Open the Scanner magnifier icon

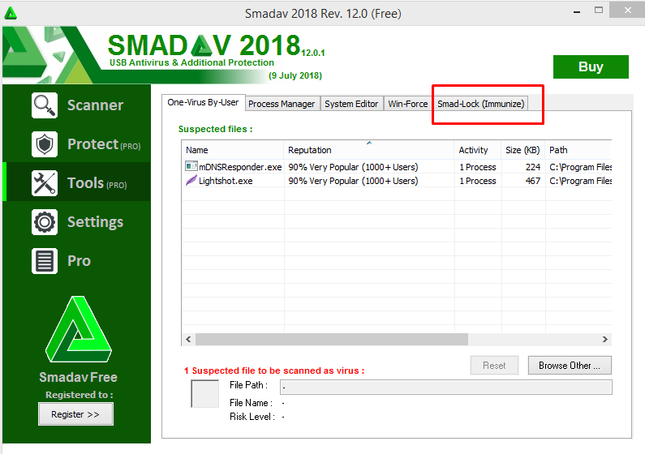45,105
